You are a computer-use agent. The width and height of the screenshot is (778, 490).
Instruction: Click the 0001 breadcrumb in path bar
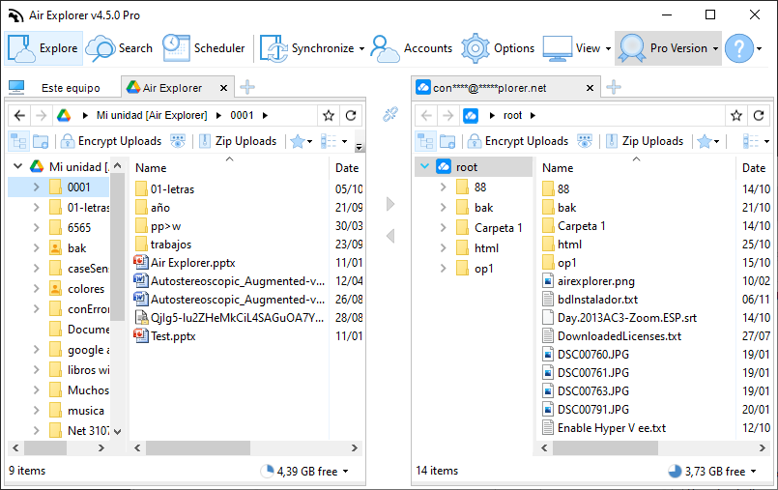pyautogui.click(x=242, y=116)
